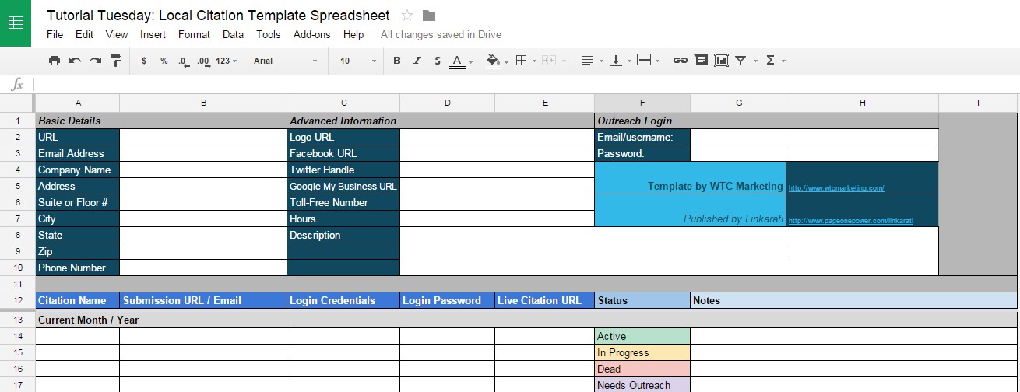Image resolution: width=1020 pixels, height=392 pixels.
Task: Insert a chart using toolbar icon
Action: click(721, 61)
